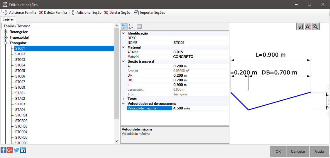
Task: Select section STA04 in the tree
Action: coord(20,110)
